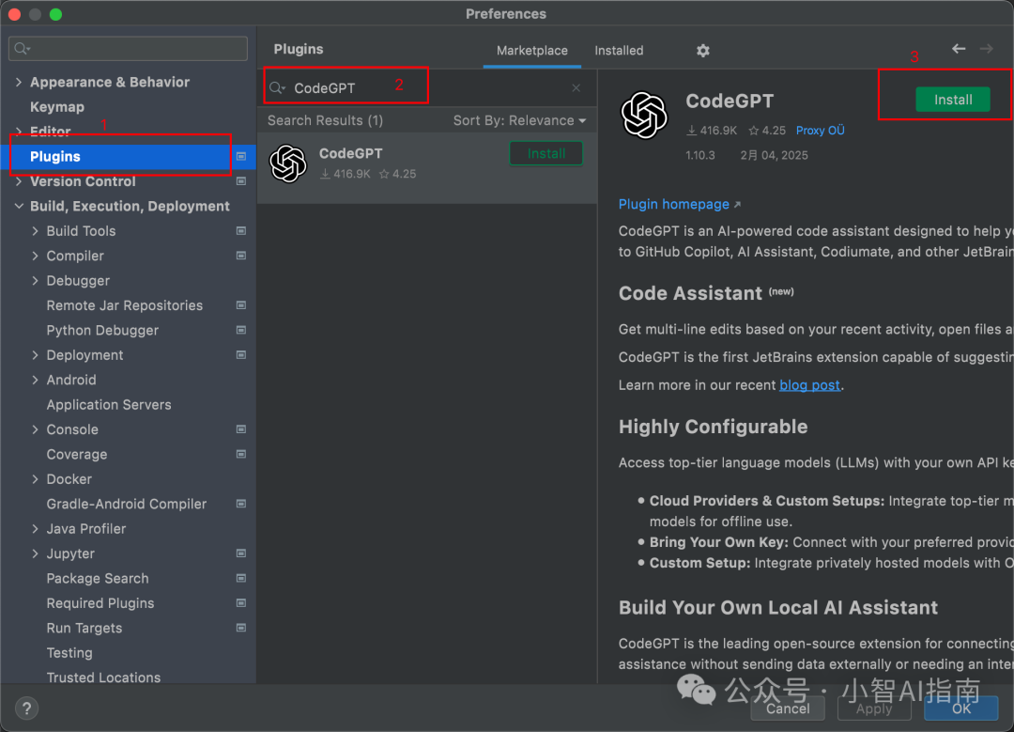This screenshot has width=1014, height=732.
Task: Click the large CodeGPT logo in details
Action: [x=644, y=115]
